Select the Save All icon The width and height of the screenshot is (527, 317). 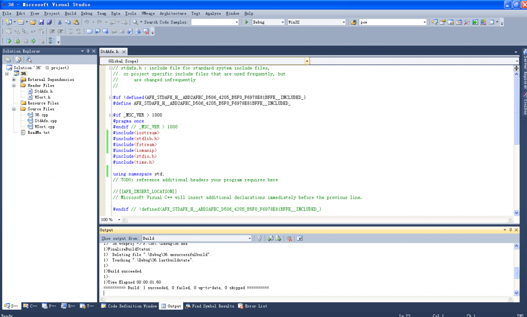[x=48, y=22]
